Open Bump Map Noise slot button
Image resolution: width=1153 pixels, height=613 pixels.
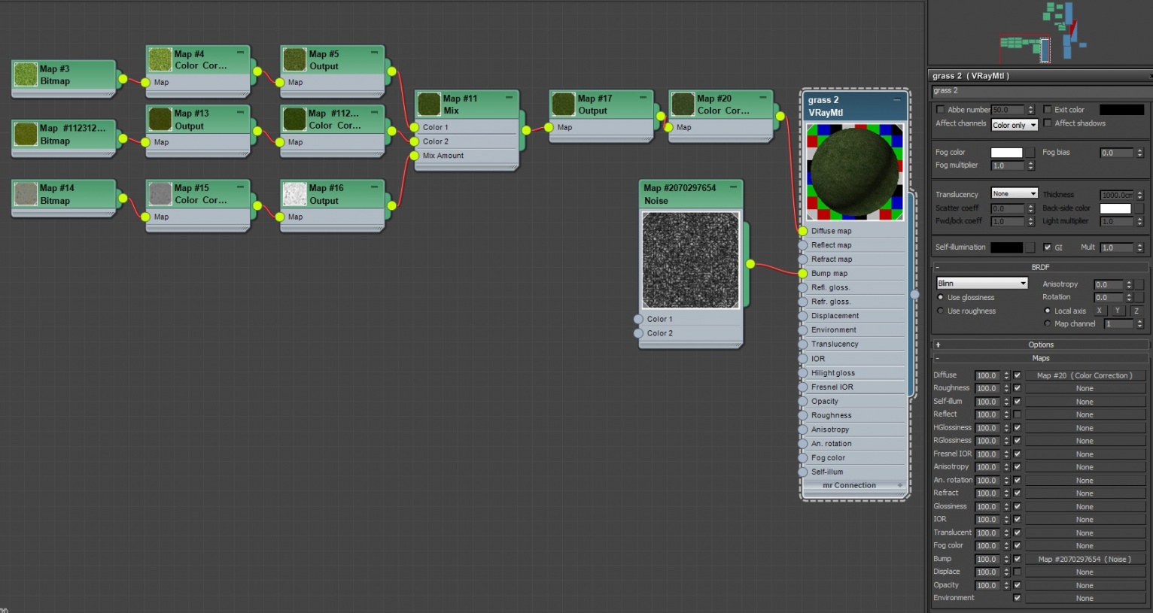pyautogui.click(x=1085, y=559)
